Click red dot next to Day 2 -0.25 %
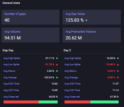 coord(118,71)
